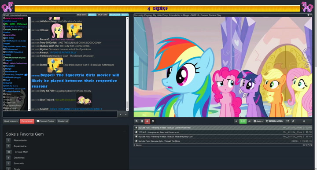Click the bell icon on the YTP MLP row
The width and height of the screenshot is (317, 170).
click(x=136, y=132)
